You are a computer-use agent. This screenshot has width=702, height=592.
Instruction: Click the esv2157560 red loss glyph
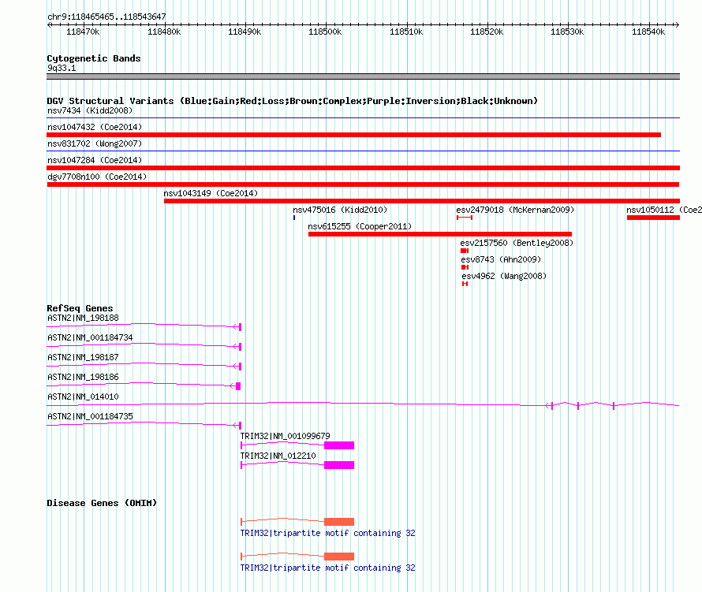(465, 251)
